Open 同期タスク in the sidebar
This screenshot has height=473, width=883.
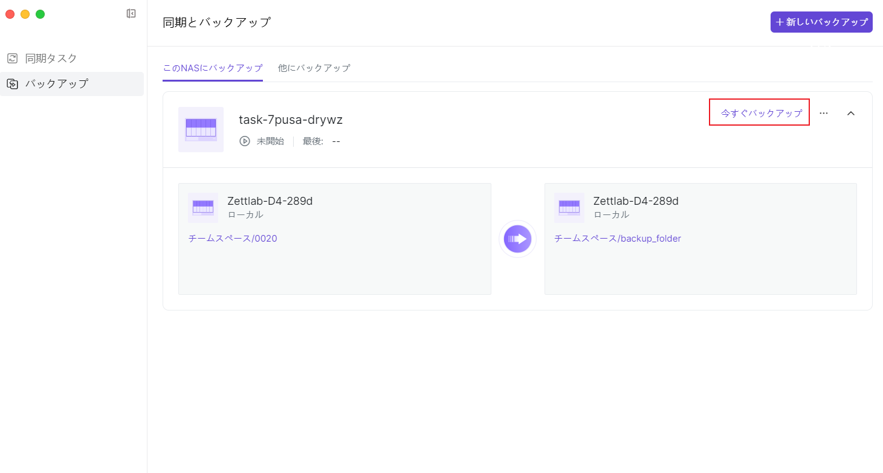click(51, 59)
